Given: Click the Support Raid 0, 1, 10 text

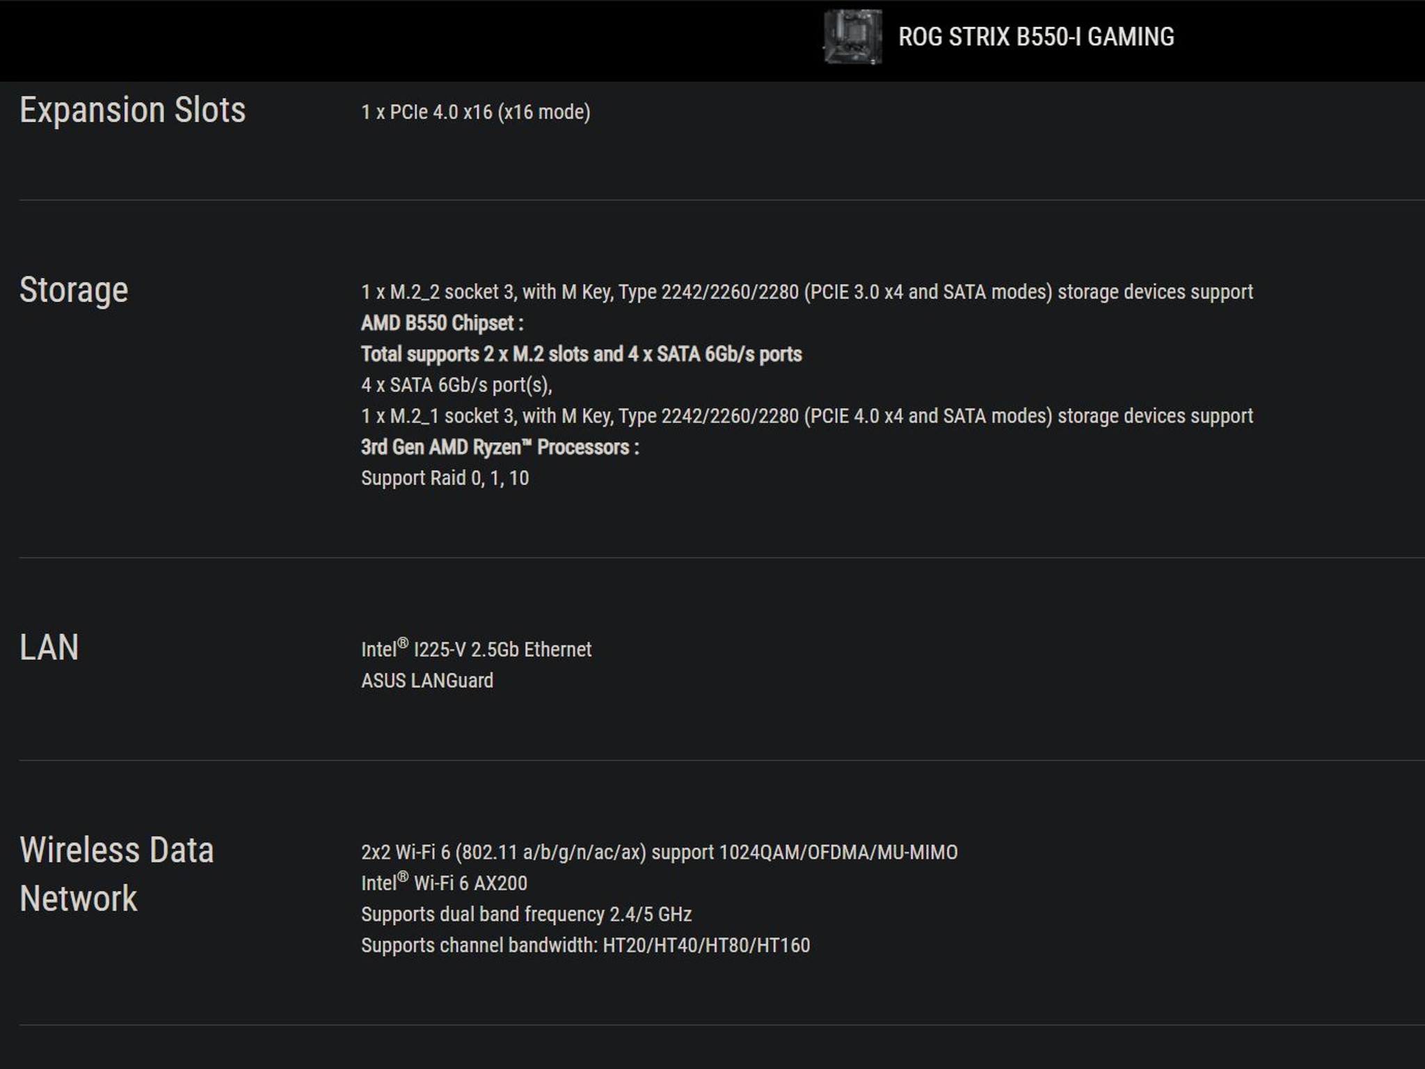Looking at the screenshot, I should tap(445, 478).
